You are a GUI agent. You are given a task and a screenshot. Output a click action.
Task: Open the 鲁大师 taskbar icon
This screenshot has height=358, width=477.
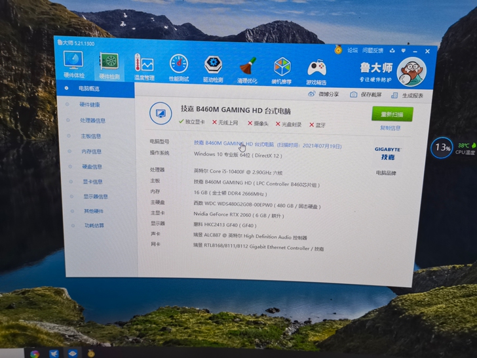point(73,354)
